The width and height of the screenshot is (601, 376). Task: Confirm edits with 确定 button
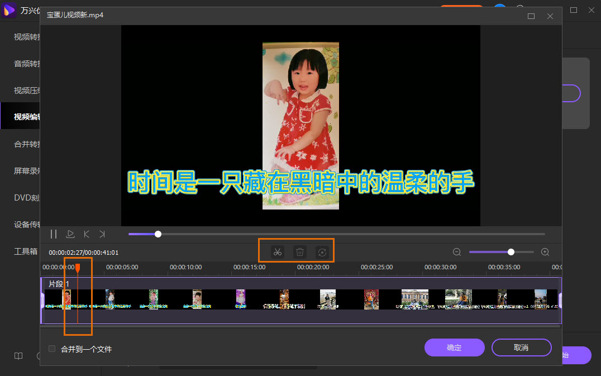pos(454,348)
